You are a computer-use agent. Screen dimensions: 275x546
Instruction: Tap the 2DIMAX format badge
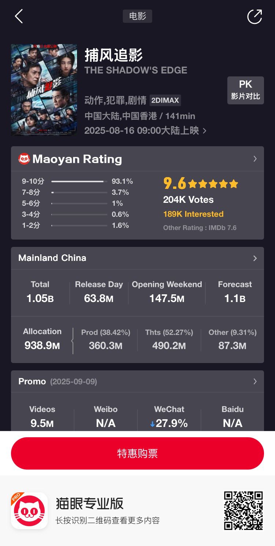165,100
